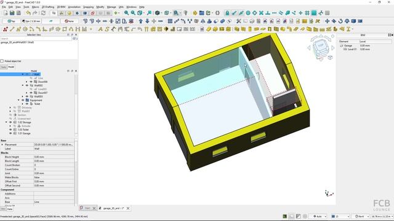This screenshot has width=394, height=221.
Task: Click the Selection view search field
Action: [36, 39]
